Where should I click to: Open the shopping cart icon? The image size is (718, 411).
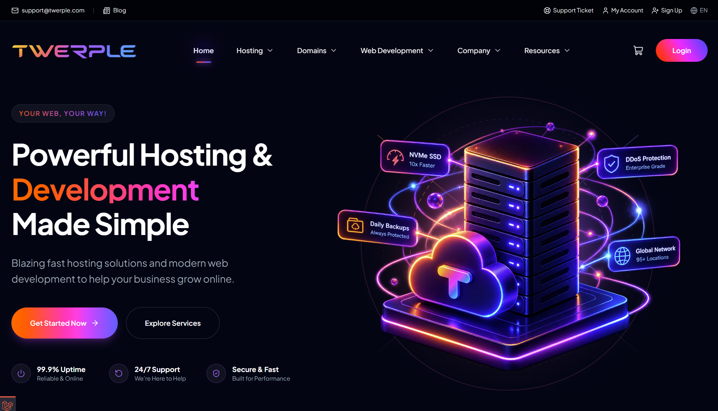click(638, 51)
